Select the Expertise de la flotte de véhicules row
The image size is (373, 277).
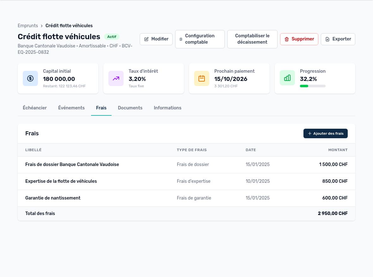coord(186,181)
